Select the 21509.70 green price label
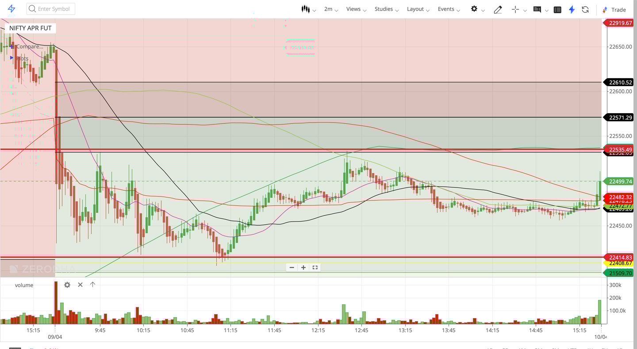The height and width of the screenshot is (349, 637). tap(619, 273)
